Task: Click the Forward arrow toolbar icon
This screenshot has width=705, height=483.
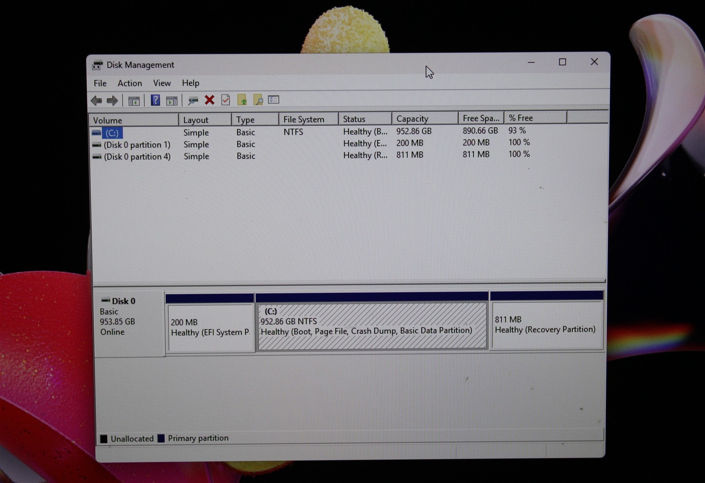Action: [x=113, y=101]
